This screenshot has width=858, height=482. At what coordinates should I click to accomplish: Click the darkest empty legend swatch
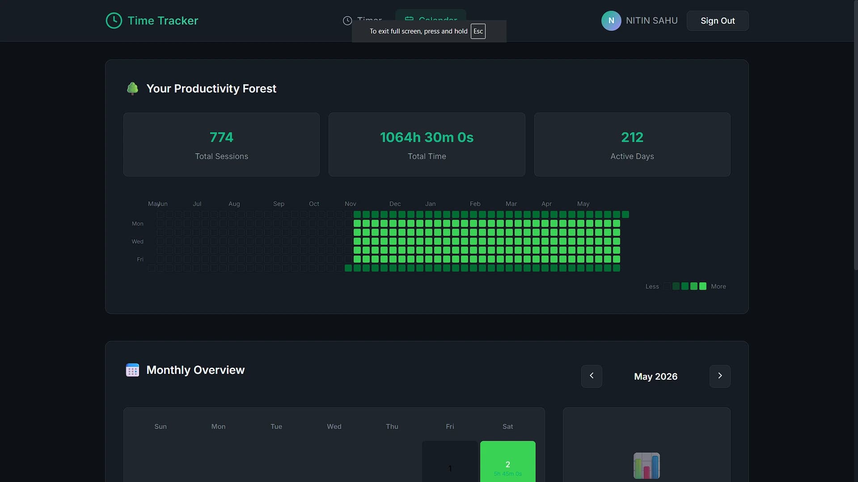point(667,286)
